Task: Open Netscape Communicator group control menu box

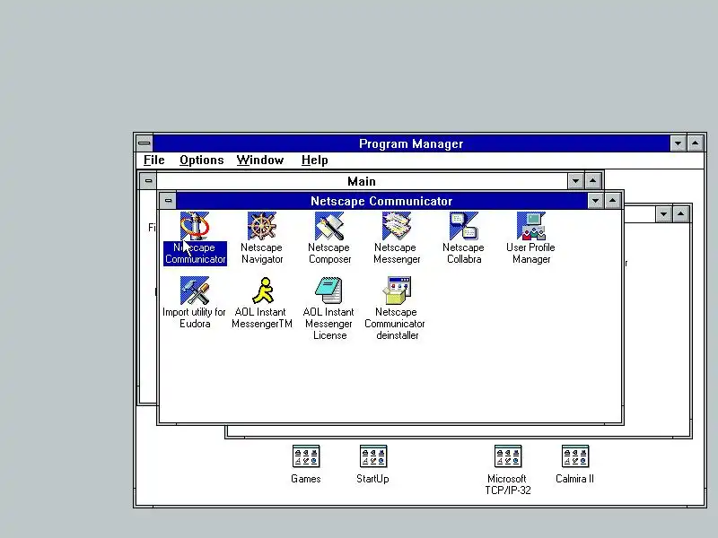Action: tap(168, 200)
